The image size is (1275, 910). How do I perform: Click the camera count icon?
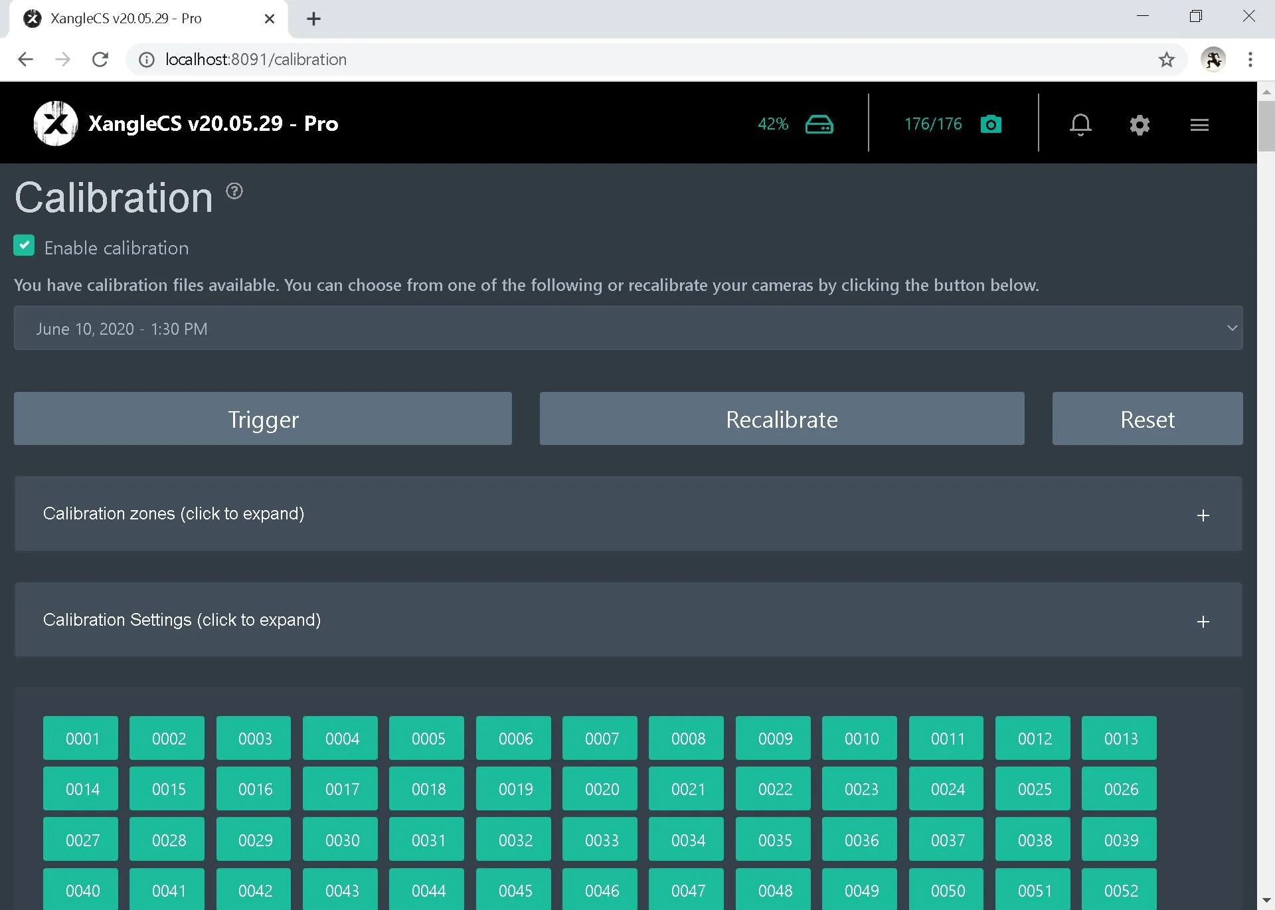point(990,124)
